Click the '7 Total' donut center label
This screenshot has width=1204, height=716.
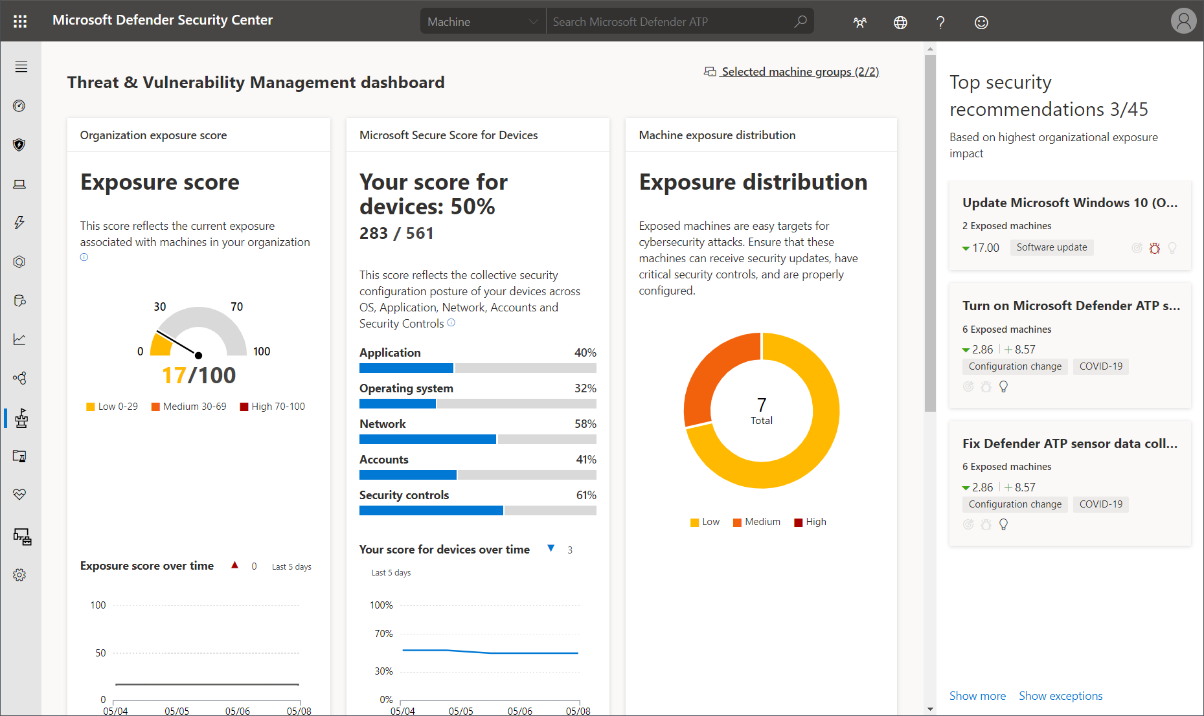tap(762, 411)
